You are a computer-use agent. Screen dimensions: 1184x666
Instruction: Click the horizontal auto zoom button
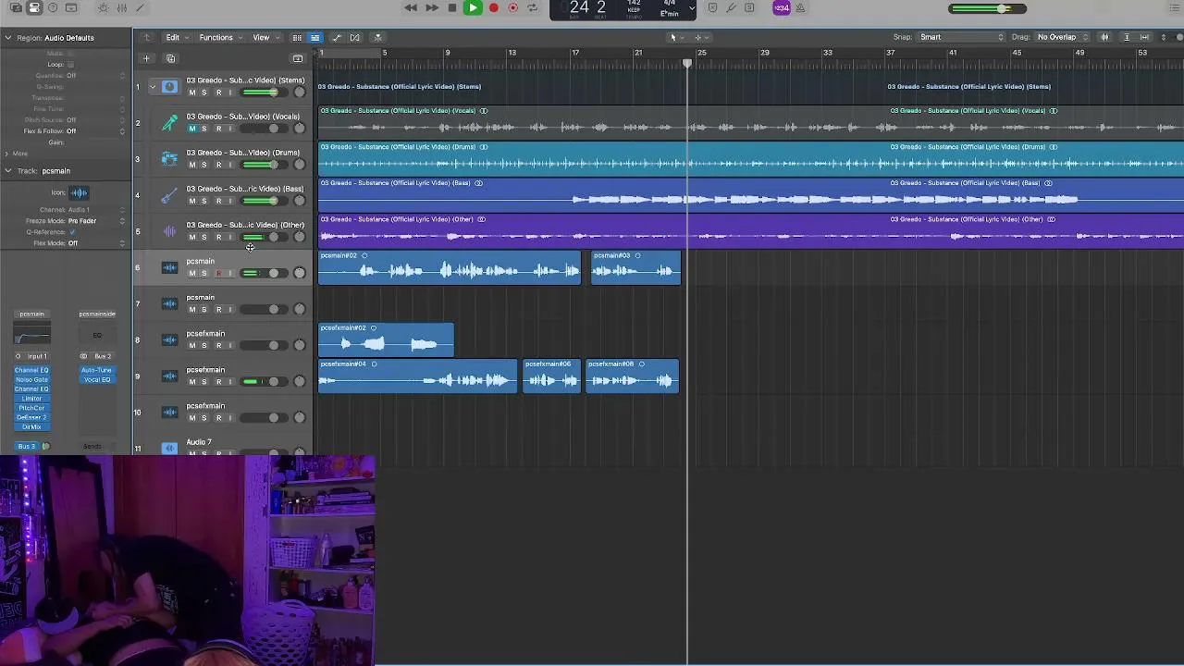click(1145, 38)
